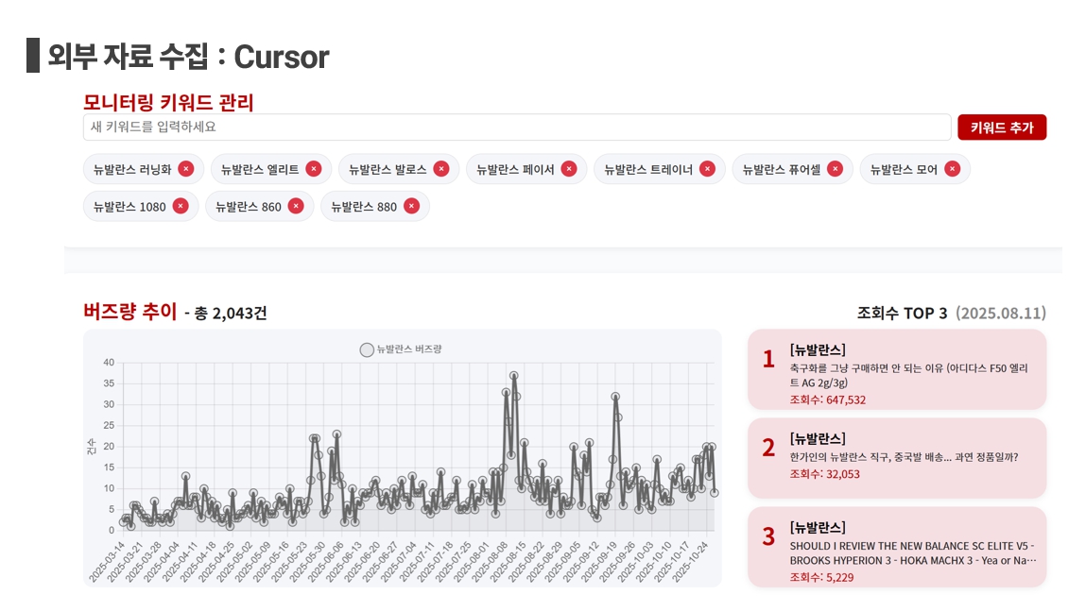The image size is (1086, 612).
Task: Click the 모니터링 키워드 관리 heading
Action: pos(168,103)
